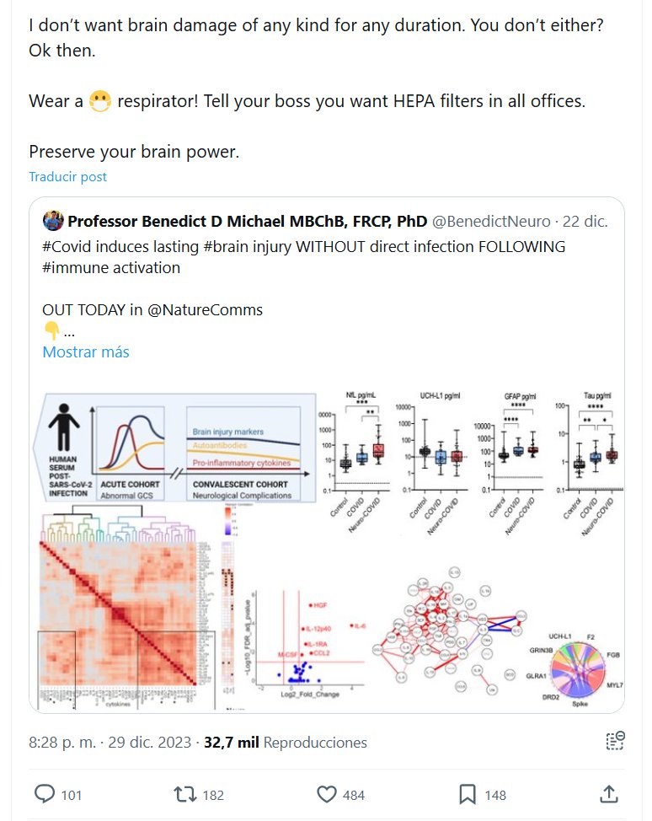Click the 182 reposts count

(212, 794)
